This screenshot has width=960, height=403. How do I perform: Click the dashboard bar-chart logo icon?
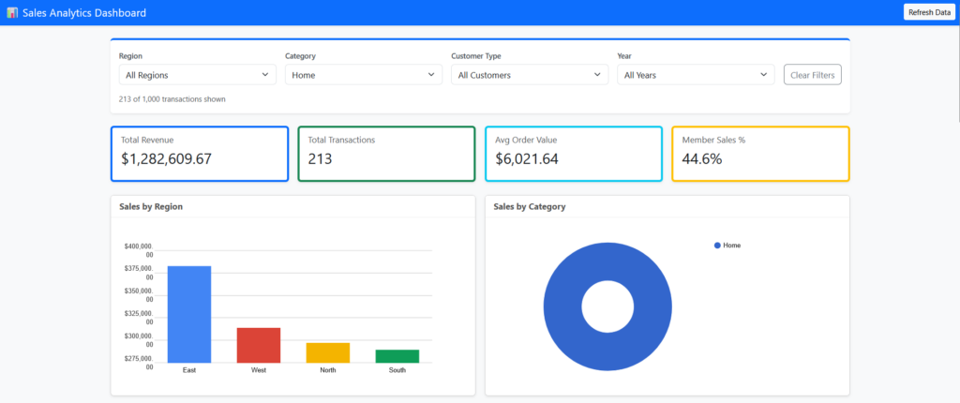[x=12, y=12]
